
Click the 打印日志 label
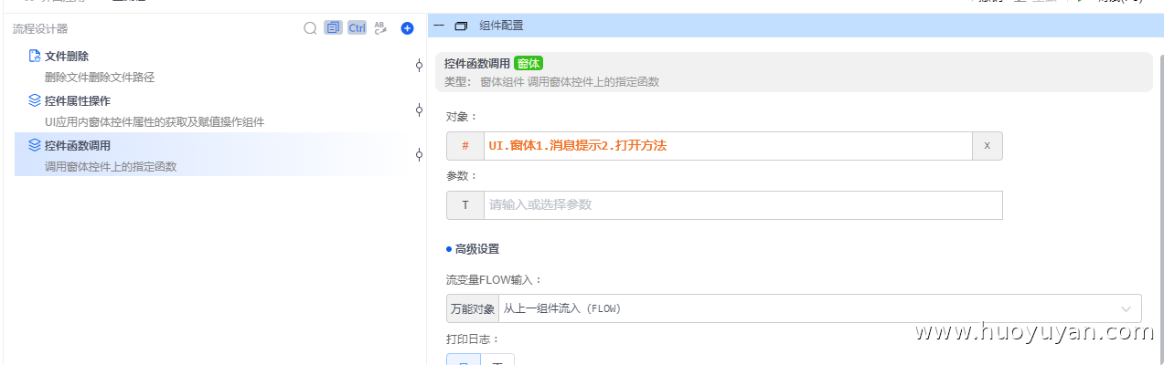tap(474, 339)
